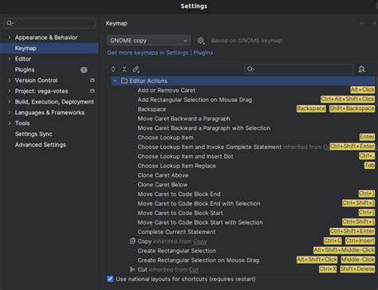
Task: Select Move Caret to Code Block Start
Action: (x=180, y=213)
